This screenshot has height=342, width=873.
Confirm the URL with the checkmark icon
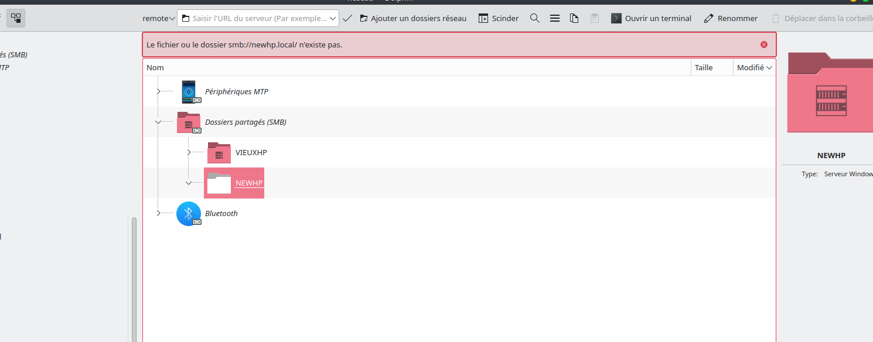[347, 18]
